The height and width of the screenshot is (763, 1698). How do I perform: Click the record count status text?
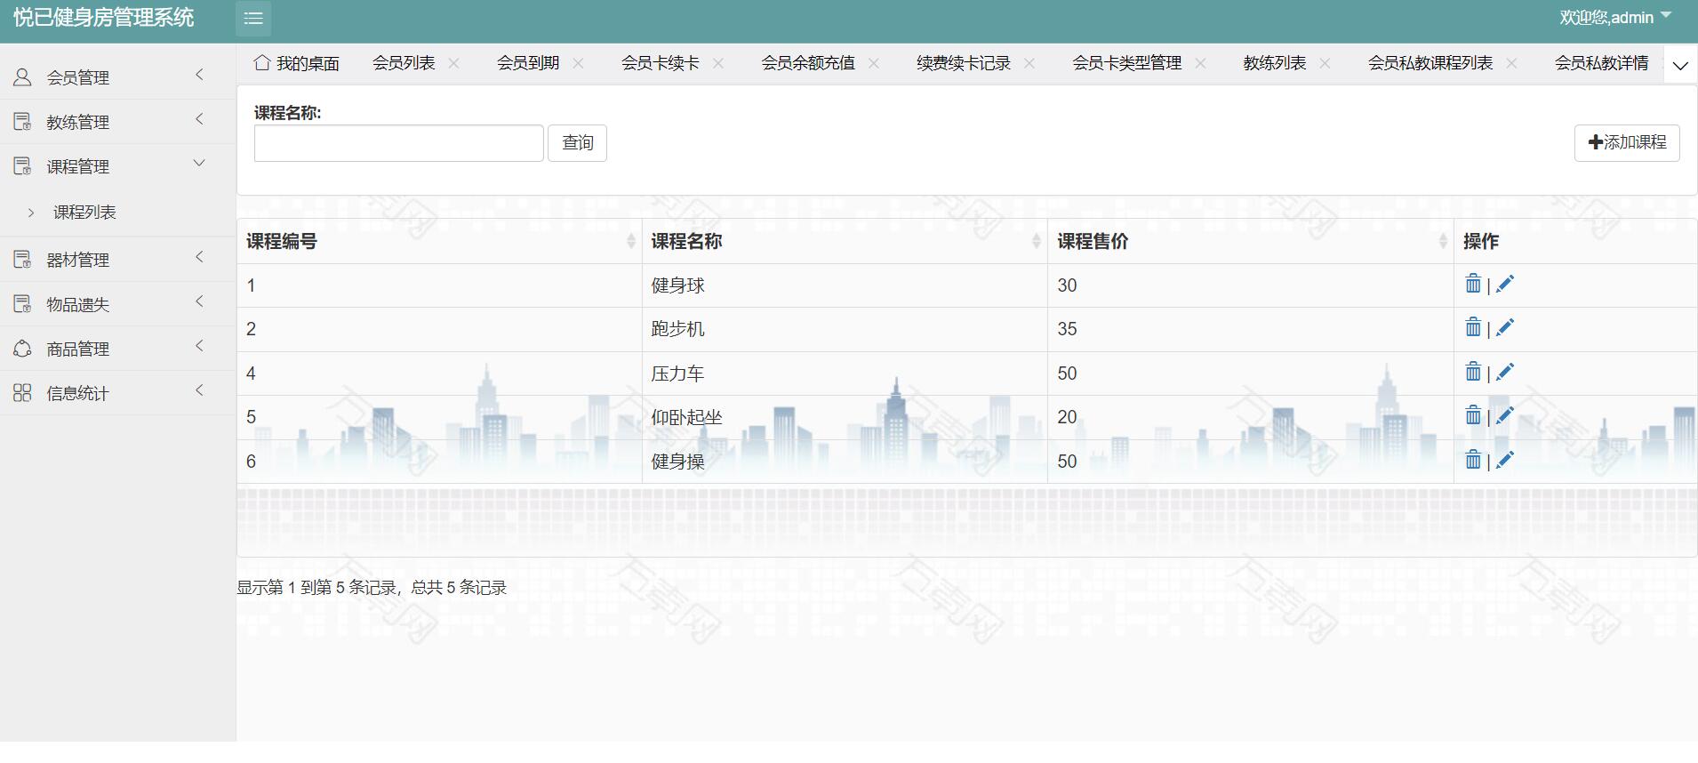pyautogui.click(x=372, y=588)
